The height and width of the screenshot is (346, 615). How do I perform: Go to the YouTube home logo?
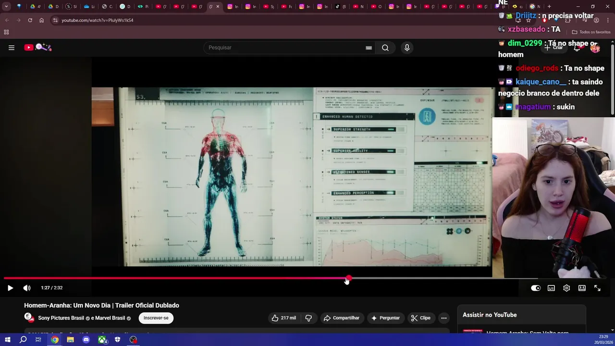pos(37,47)
